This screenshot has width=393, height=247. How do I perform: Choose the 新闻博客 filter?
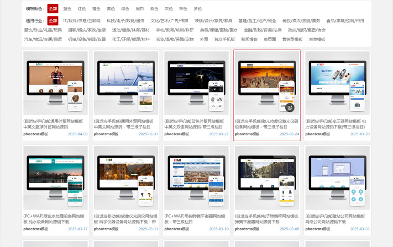click(249, 39)
